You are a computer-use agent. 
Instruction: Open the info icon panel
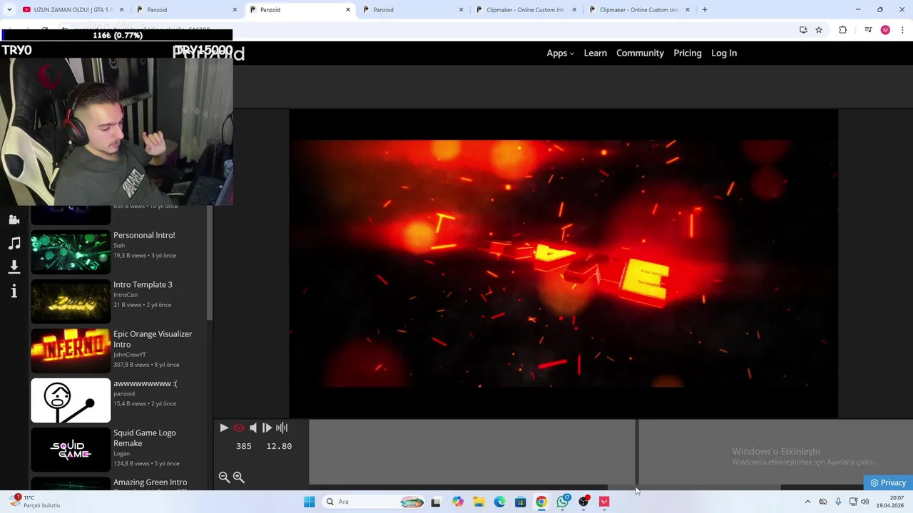pyautogui.click(x=14, y=291)
